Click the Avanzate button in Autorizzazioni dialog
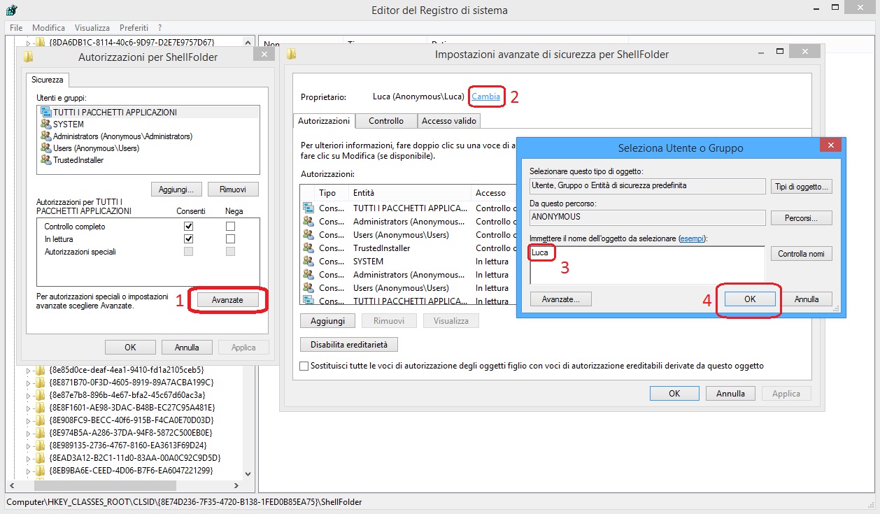 click(228, 299)
